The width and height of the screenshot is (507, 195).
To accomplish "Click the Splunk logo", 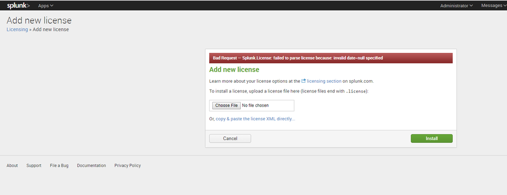I will (18, 6).
